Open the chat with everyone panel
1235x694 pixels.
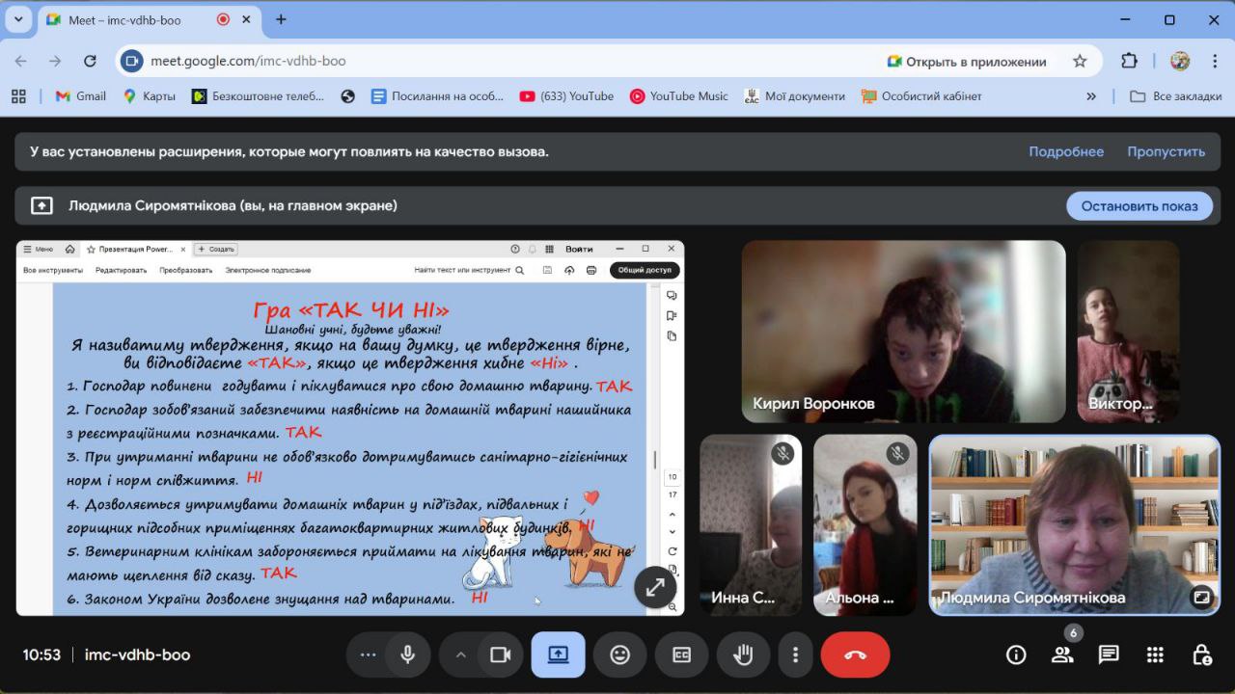pos(1109,655)
